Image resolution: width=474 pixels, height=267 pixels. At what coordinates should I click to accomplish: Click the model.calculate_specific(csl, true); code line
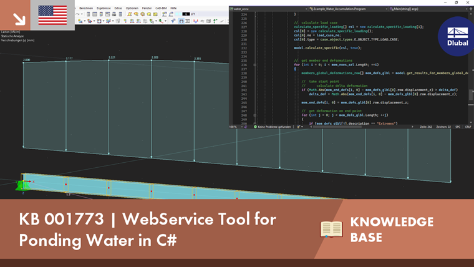pos(327,48)
